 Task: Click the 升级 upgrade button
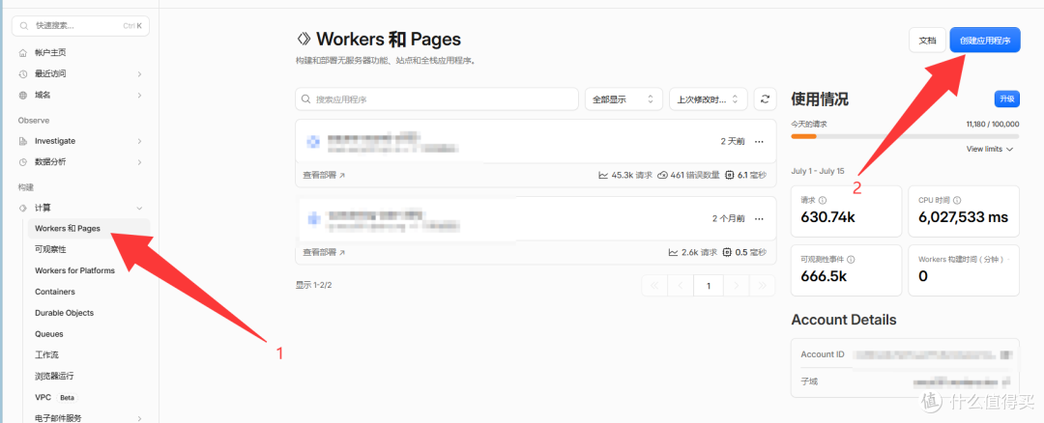(x=1006, y=99)
